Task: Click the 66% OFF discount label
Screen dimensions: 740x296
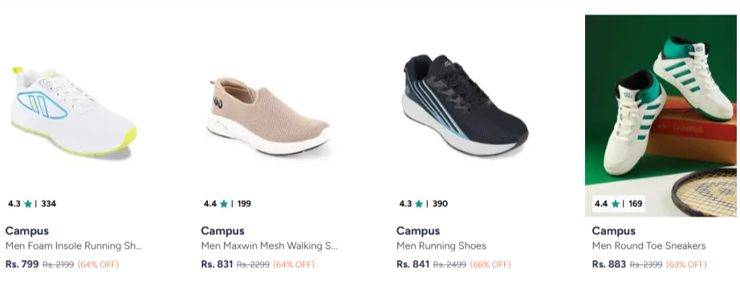Action: pyautogui.click(x=490, y=265)
